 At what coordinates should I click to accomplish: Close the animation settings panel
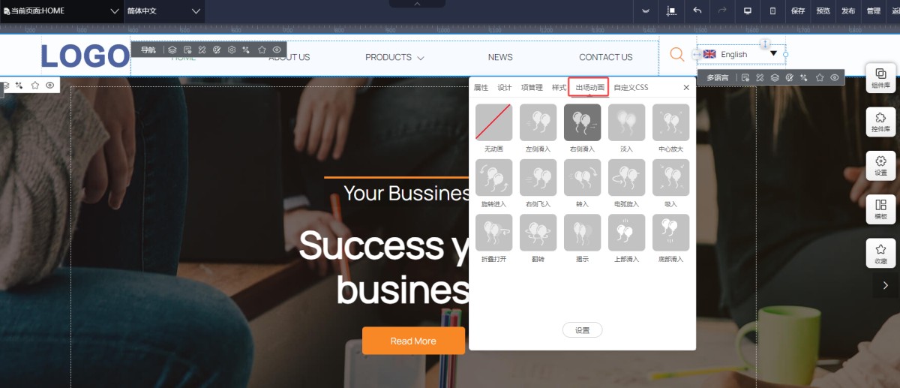point(685,88)
